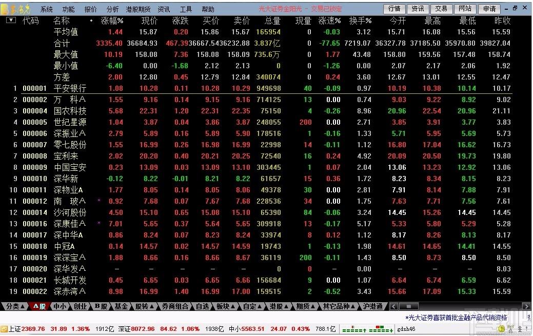Open the dropdown arrow left of 代码 header
This screenshot has height=336, width=533.
11,21
